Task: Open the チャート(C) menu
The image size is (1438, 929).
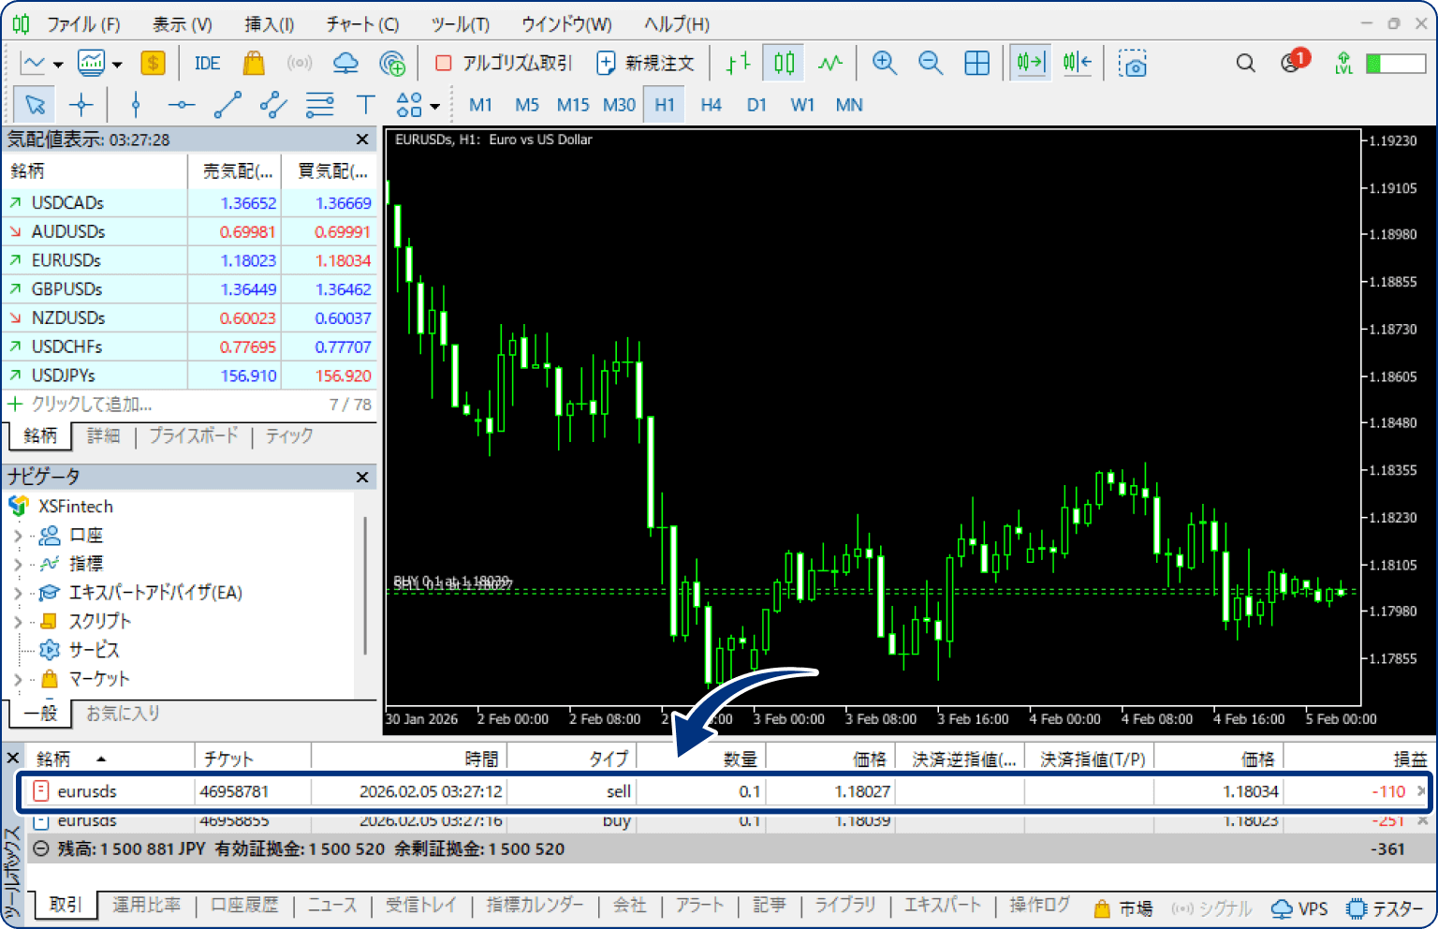Action: coord(362,24)
